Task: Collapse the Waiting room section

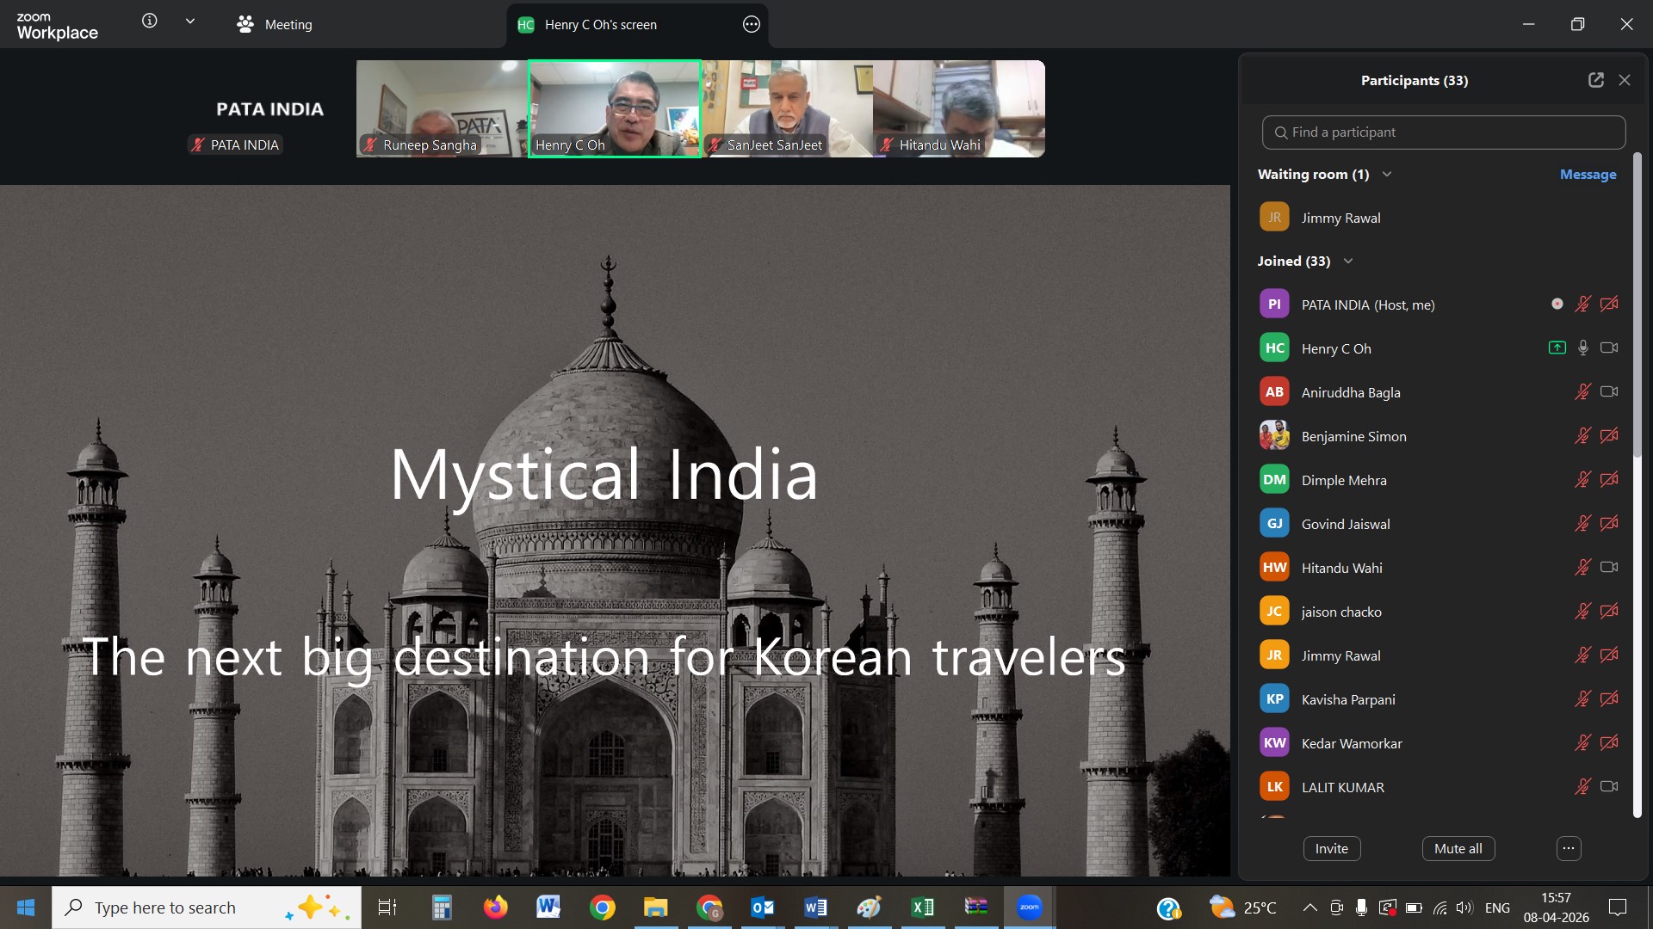Action: (x=1386, y=173)
